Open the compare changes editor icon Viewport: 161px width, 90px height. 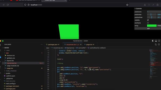coord(156,44)
